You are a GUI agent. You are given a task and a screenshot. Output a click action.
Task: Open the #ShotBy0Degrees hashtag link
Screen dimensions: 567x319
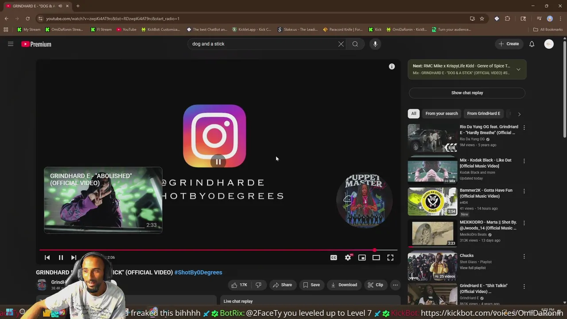coord(198,272)
